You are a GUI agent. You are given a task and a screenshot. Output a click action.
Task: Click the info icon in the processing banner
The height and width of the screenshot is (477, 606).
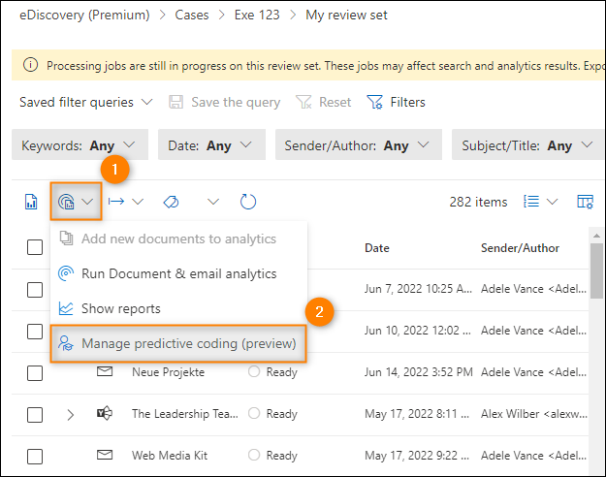(x=30, y=65)
